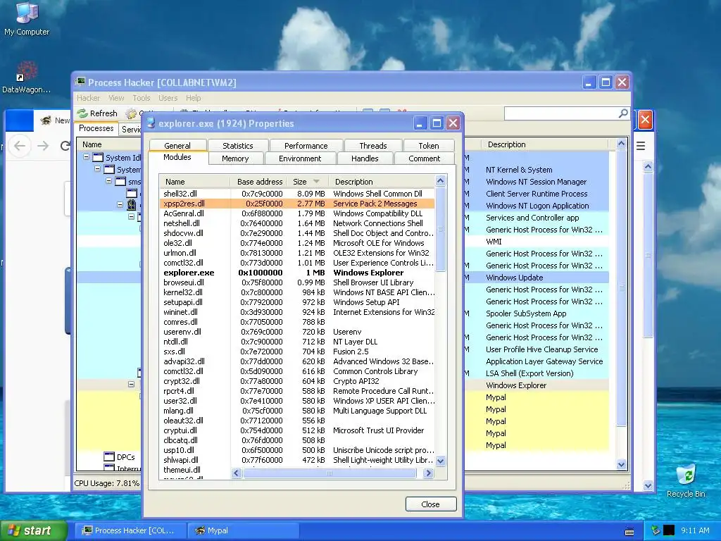Switch to the Token tab
This screenshot has height=541, width=721.
coord(429,145)
